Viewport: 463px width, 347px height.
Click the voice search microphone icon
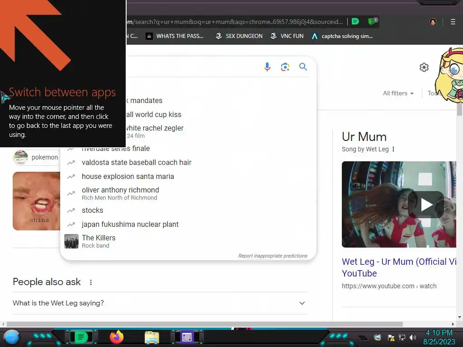[x=267, y=67]
